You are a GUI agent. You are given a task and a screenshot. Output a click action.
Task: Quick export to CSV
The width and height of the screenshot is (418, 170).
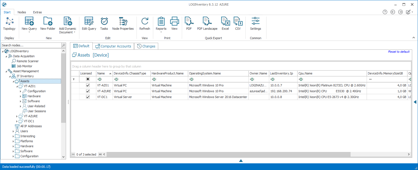pyautogui.click(x=238, y=24)
